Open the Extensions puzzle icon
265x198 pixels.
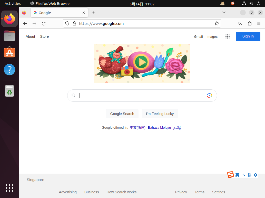(250, 24)
